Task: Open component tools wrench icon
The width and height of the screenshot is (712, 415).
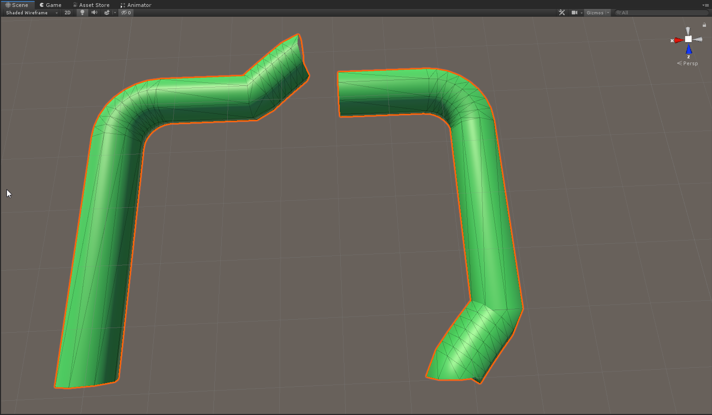Action: tap(562, 12)
